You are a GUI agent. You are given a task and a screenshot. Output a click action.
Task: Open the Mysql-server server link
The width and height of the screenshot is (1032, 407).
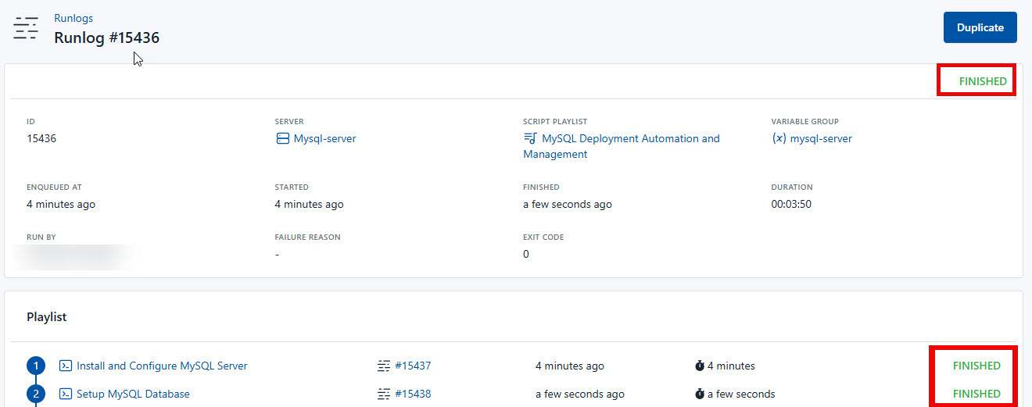324,138
